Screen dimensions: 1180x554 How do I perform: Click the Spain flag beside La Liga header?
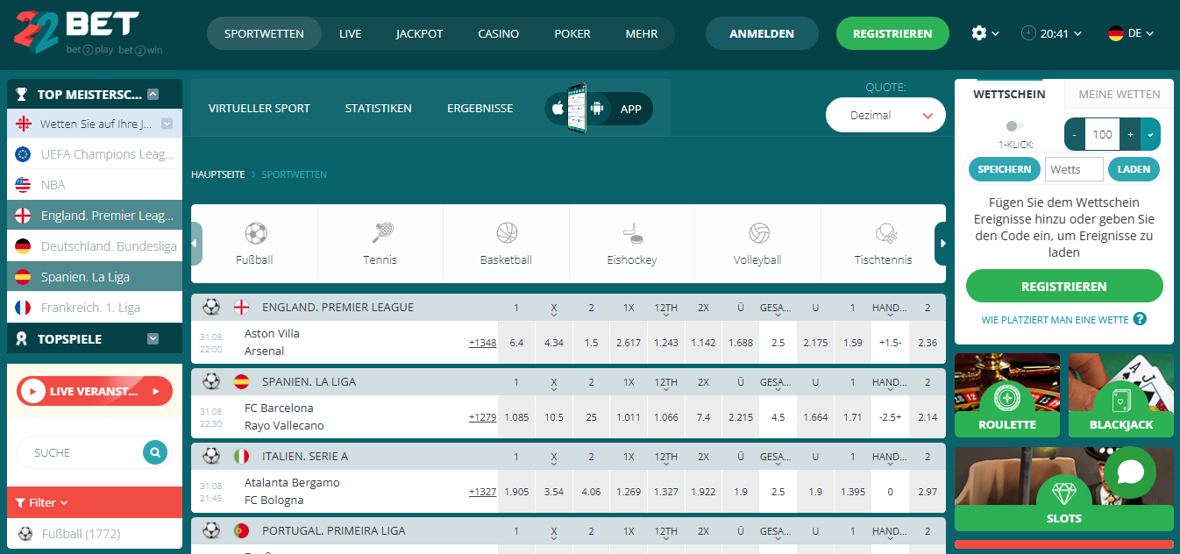click(241, 381)
